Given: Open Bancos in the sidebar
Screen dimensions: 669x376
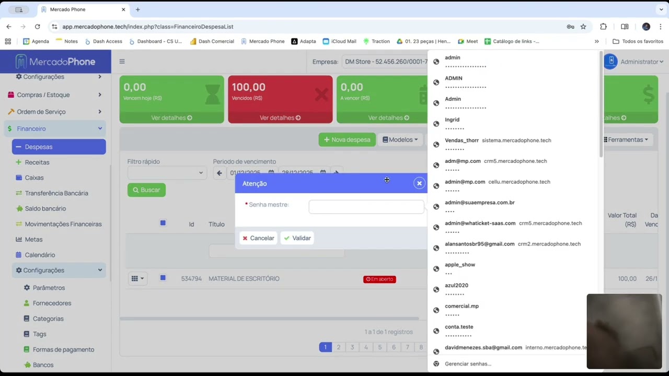Looking at the screenshot, I should (43, 365).
